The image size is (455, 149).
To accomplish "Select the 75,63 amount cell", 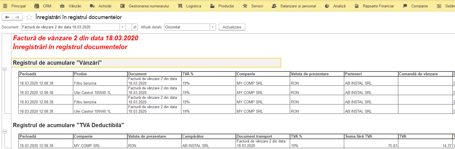I will (371, 144).
